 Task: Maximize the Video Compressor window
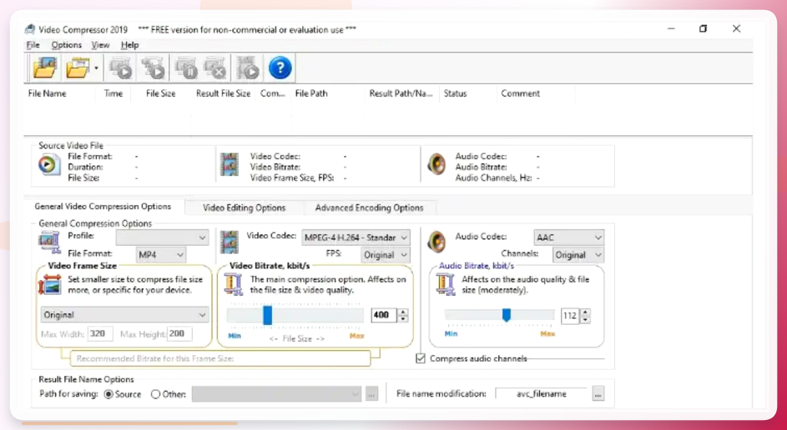coord(704,28)
